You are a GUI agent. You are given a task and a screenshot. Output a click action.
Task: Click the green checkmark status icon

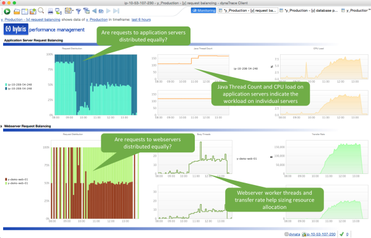[x=341, y=234]
